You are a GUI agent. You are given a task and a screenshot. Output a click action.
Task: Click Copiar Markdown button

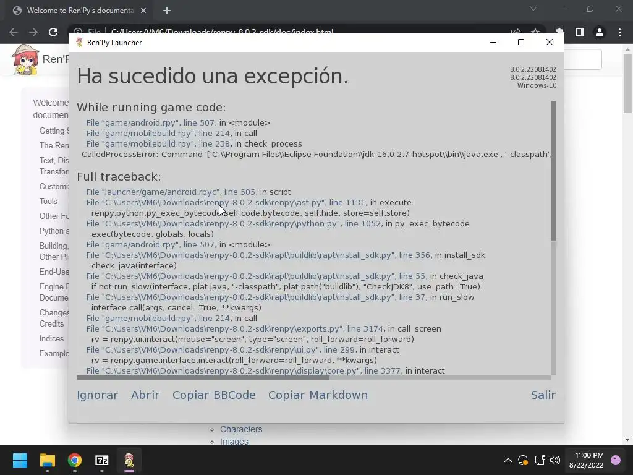(x=318, y=395)
